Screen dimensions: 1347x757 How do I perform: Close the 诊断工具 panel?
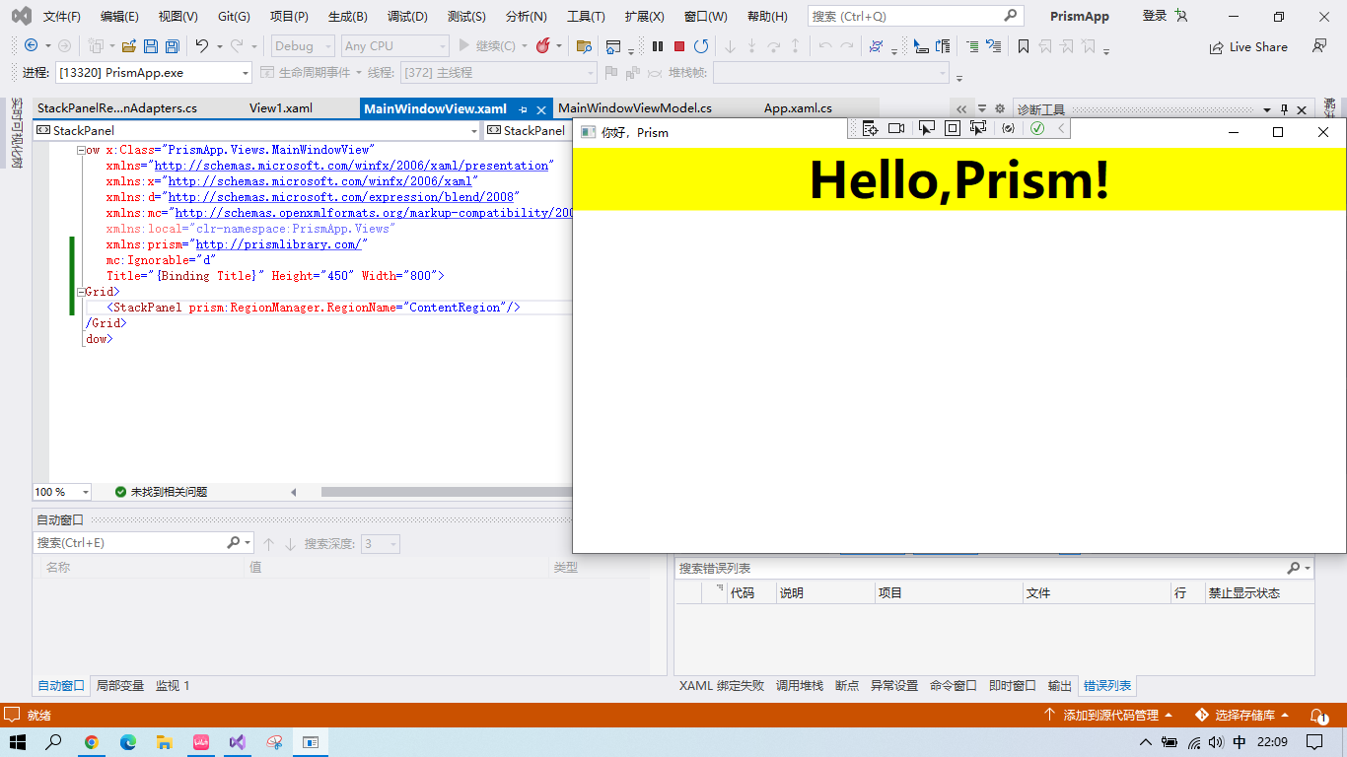pos(1302,109)
